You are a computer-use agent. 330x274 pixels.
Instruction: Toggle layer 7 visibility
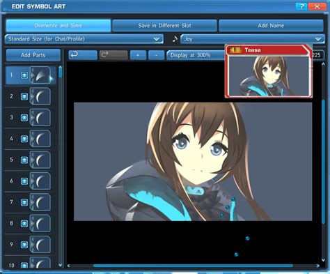[24, 202]
